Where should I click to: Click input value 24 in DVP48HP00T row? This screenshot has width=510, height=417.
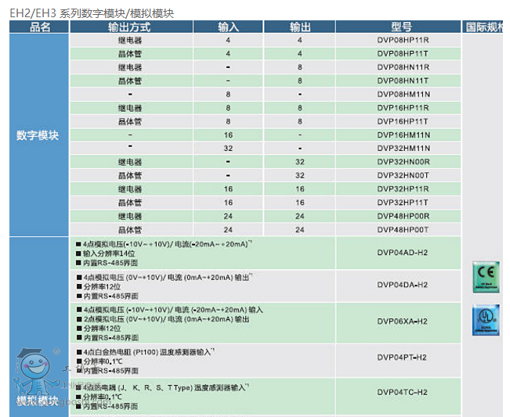(x=228, y=229)
